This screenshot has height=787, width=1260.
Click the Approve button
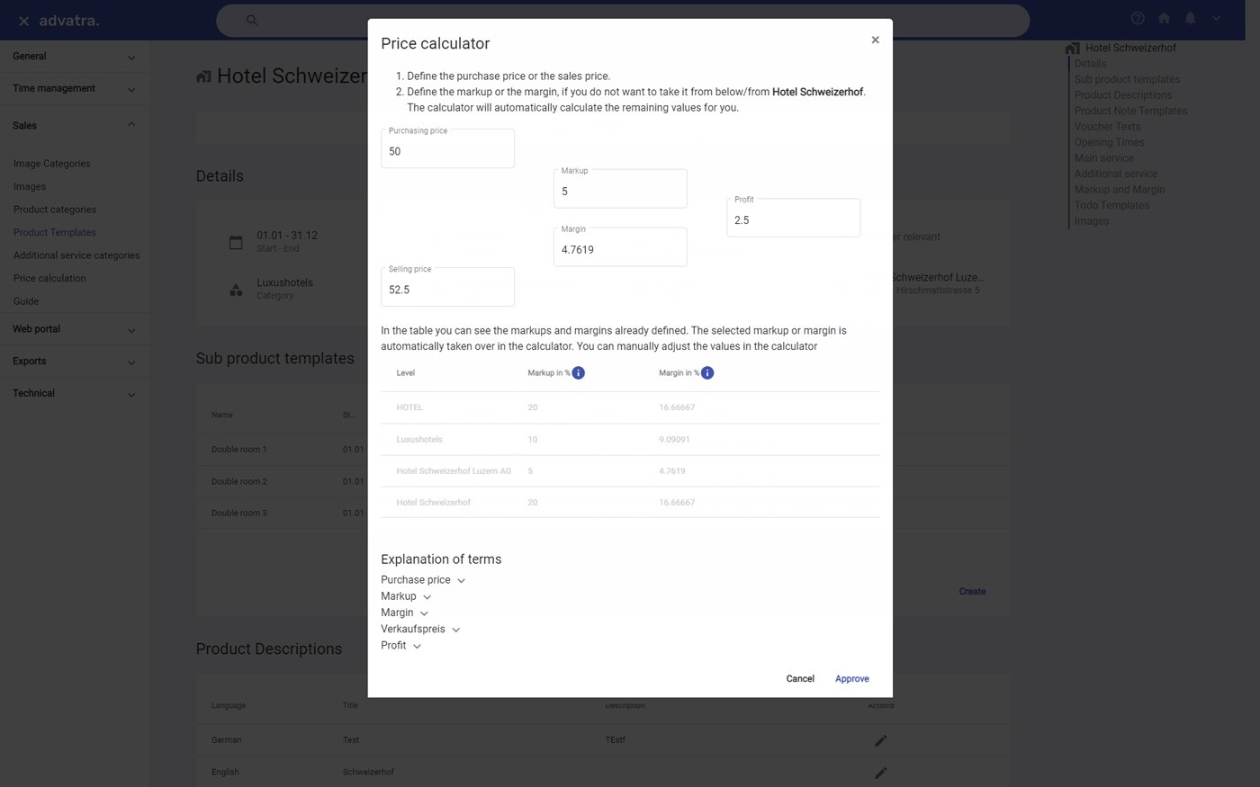(x=852, y=679)
